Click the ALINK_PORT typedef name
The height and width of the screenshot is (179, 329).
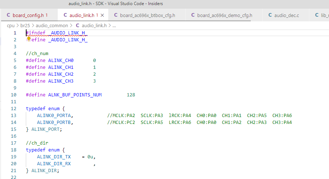pyautogui.click(x=45, y=129)
